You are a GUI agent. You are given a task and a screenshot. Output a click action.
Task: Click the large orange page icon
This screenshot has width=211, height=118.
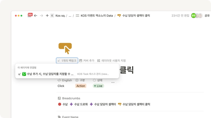(65, 48)
